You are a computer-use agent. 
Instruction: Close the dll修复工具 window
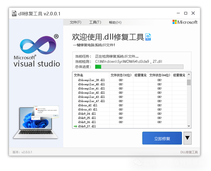[193, 13]
